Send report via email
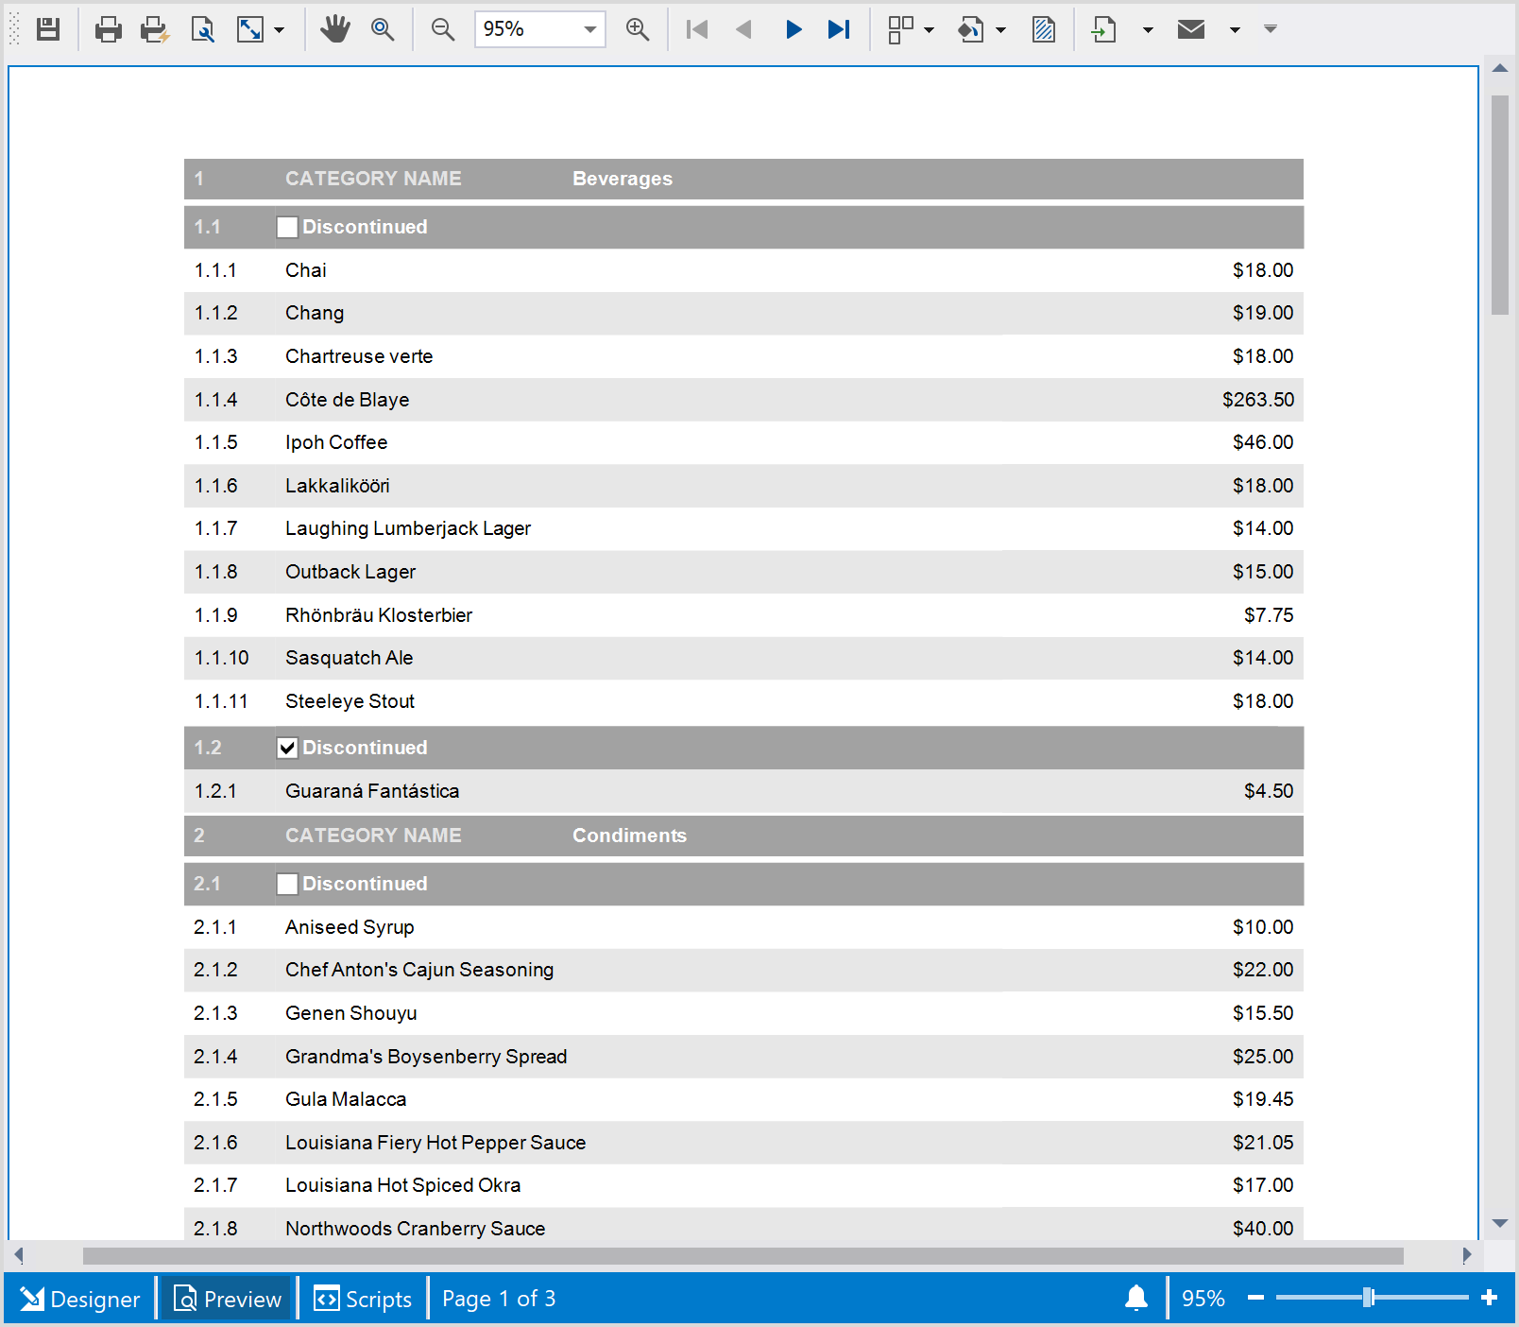 coord(1190,29)
